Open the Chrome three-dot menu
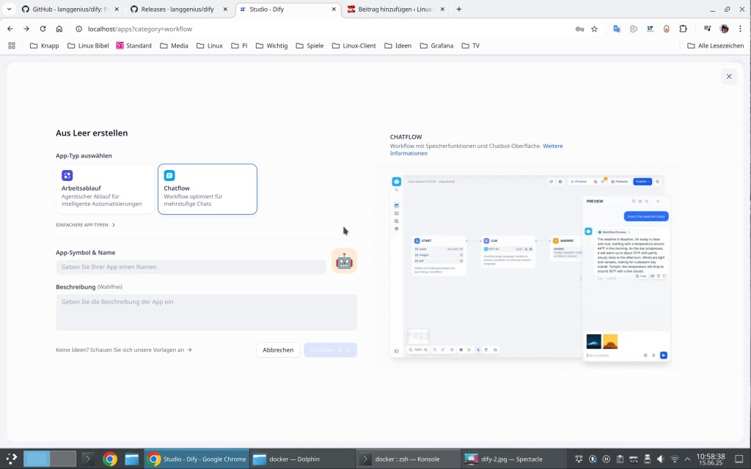This screenshot has width=751, height=469. point(740,29)
